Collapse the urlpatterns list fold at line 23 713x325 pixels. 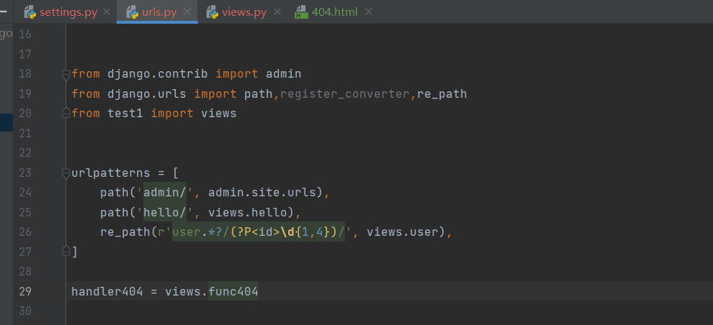[66, 173]
